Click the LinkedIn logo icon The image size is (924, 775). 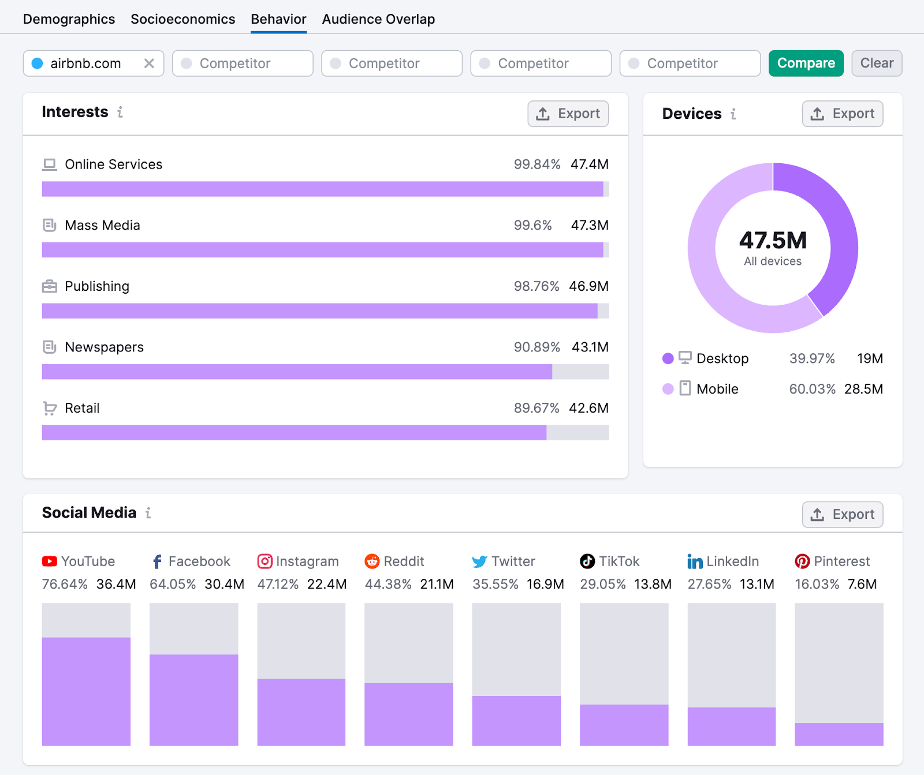(x=695, y=561)
